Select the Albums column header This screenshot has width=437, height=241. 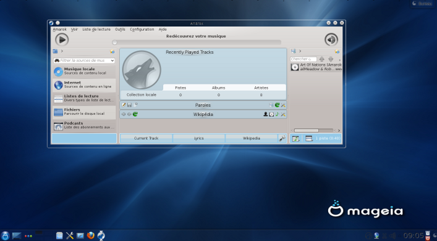219,88
